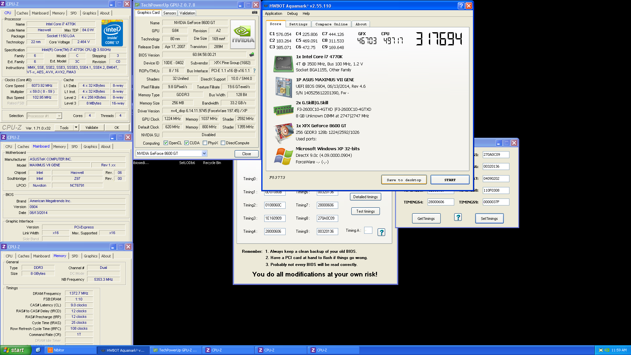
Task: Click the Timing2 field showing 0108060C
Action: (x=275, y=205)
